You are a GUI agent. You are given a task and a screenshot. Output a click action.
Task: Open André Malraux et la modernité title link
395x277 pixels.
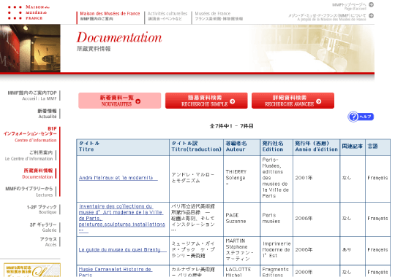pyautogui.click(x=118, y=178)
